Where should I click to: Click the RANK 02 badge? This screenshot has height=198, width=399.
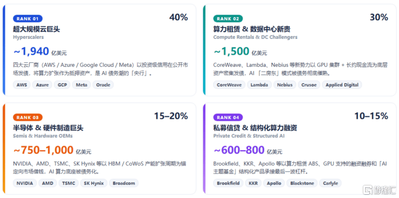click(228, 19)
